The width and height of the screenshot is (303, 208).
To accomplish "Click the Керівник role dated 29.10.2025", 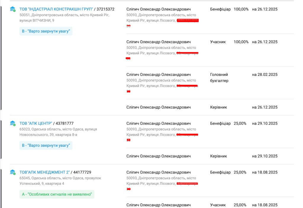I will tap(218, 156).
